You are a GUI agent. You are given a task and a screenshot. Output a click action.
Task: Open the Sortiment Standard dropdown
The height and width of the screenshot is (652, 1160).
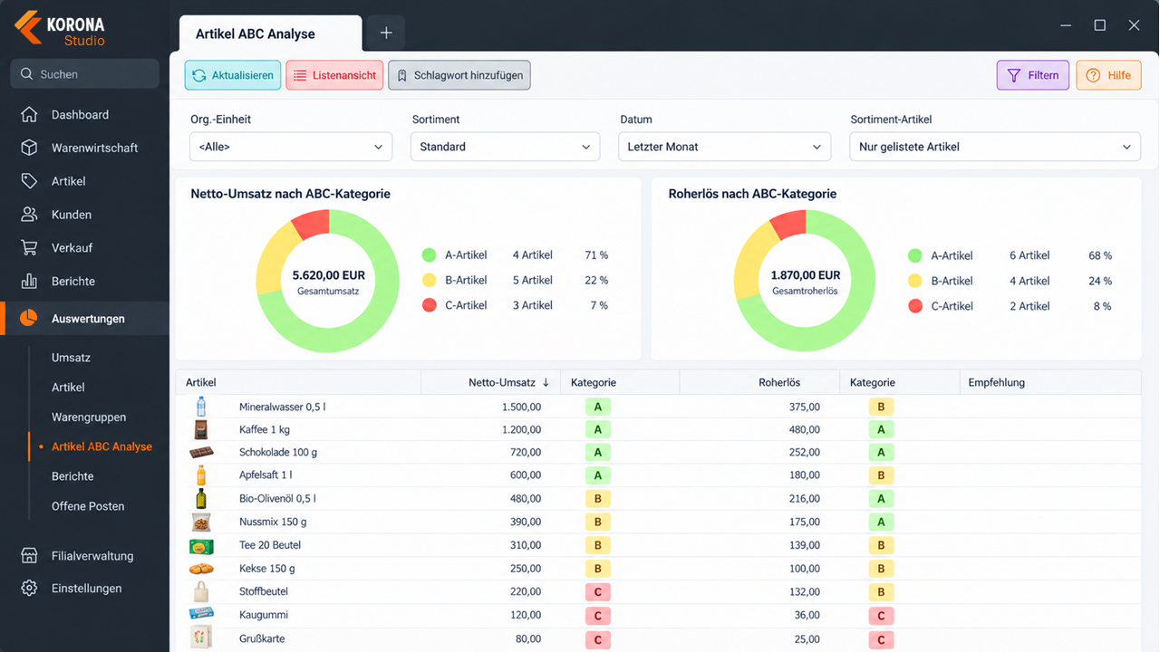(505, 147)
